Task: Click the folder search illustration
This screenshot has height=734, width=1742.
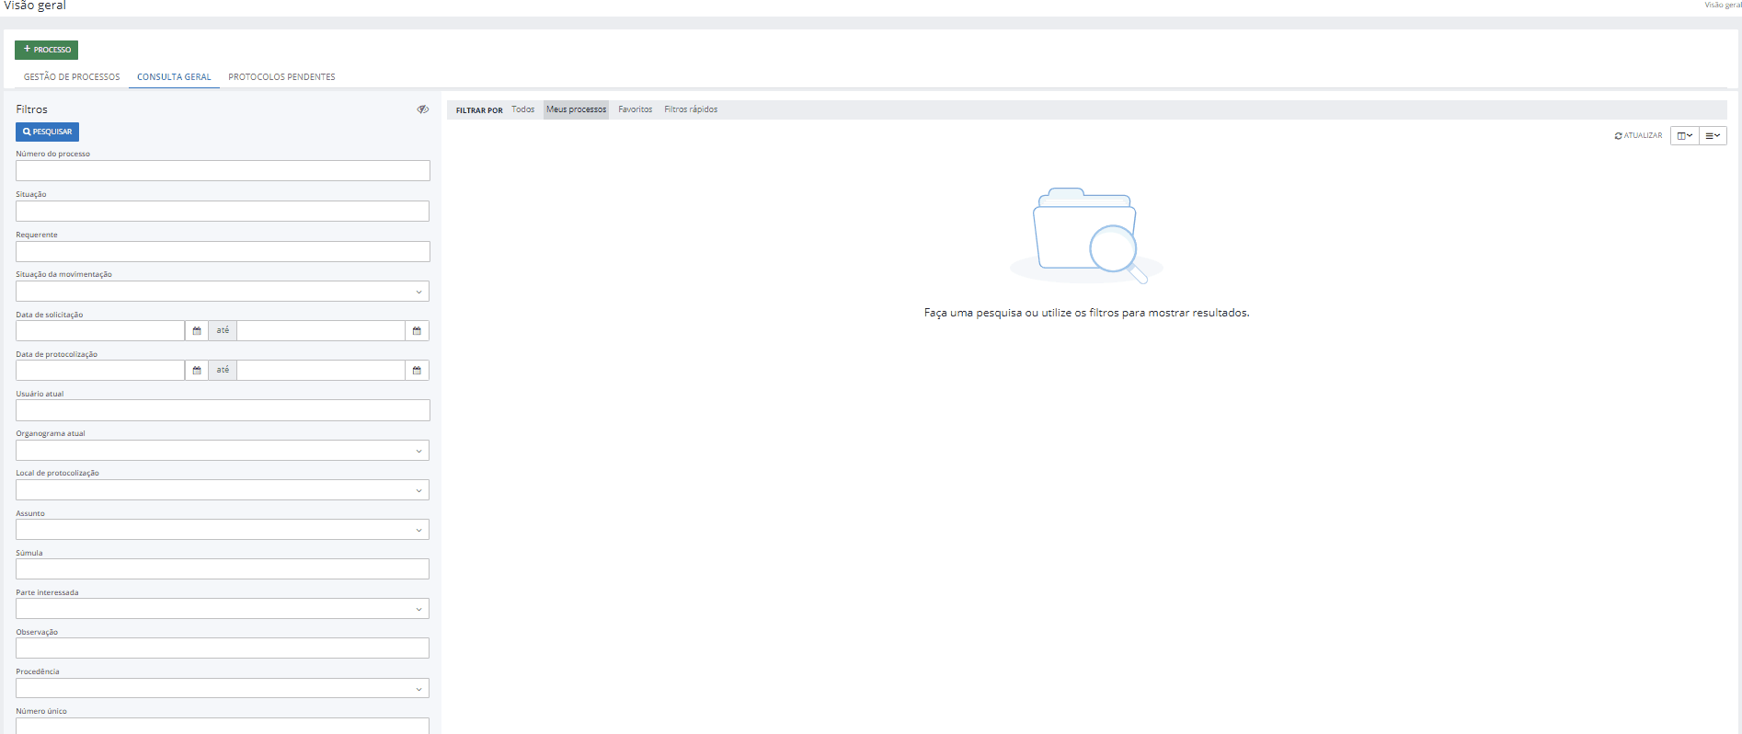Action: (x=1086, y=235)
